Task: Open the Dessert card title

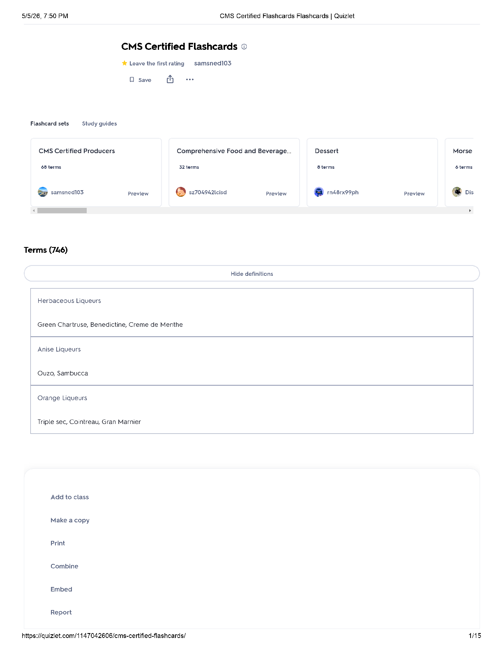Action: point(327,151)
